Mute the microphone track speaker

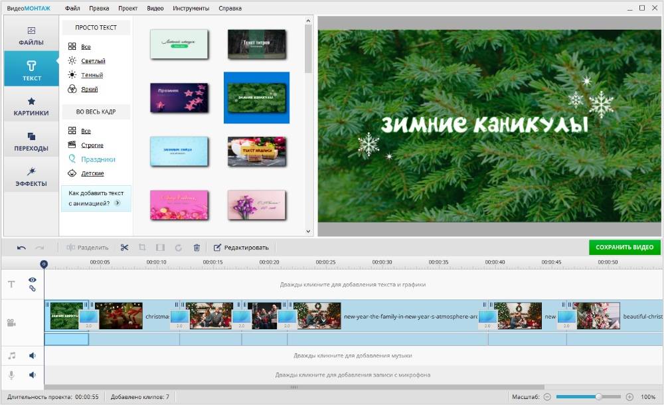pyautogui.click(x=32, y=375)
